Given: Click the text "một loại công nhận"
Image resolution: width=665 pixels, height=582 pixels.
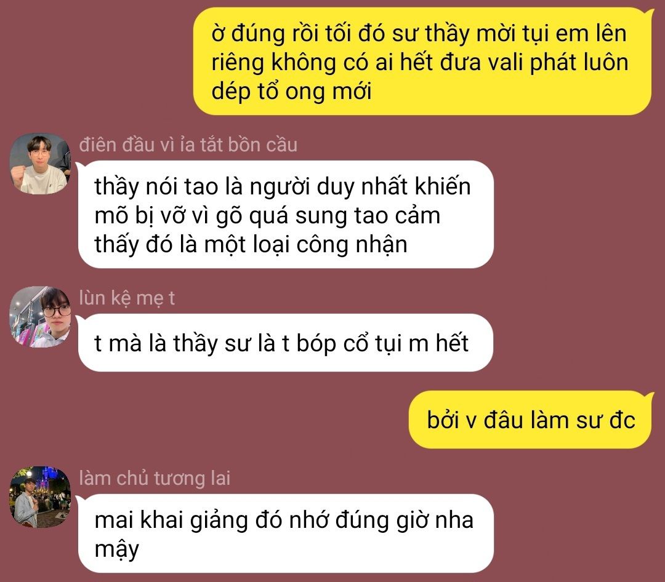Looking at the screenshot, I should click(305, 245).
